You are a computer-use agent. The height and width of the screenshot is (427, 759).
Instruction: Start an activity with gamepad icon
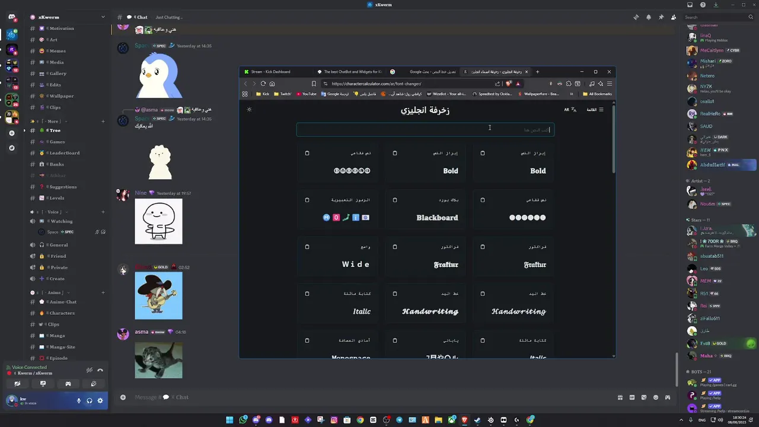[x=68, y=384]
